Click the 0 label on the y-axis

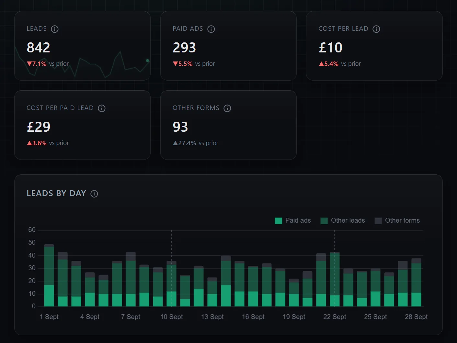[34, 306]
